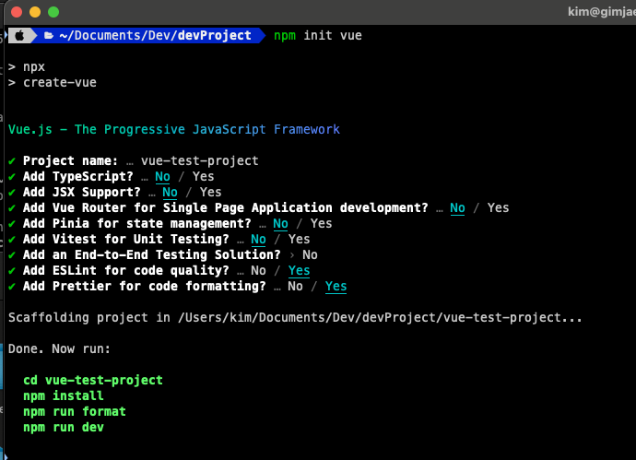This screenshot has height=460, width=636.
Task: Click the 'npm init vue' command text
Action: pos(318,36)
